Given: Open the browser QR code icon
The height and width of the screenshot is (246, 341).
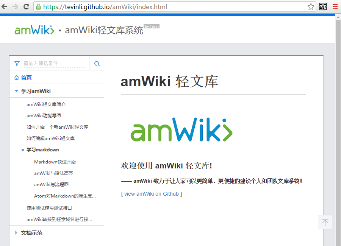Looking at the screenshot, I should (324, 6).
